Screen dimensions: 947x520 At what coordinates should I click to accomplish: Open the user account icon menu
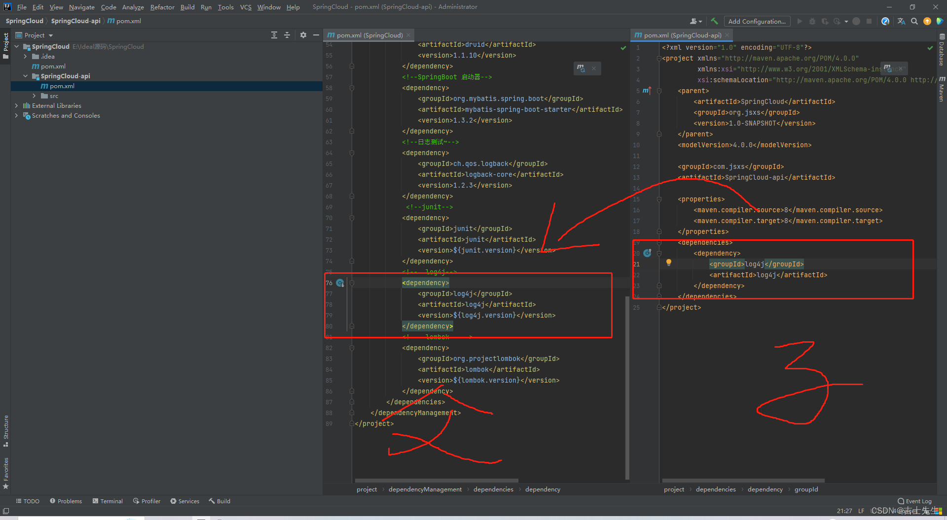(695, 21)
